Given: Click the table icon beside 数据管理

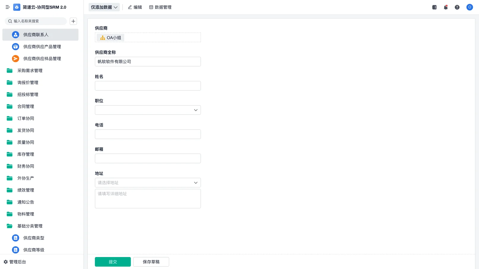Looking at the screenshot, I should 151,7.
